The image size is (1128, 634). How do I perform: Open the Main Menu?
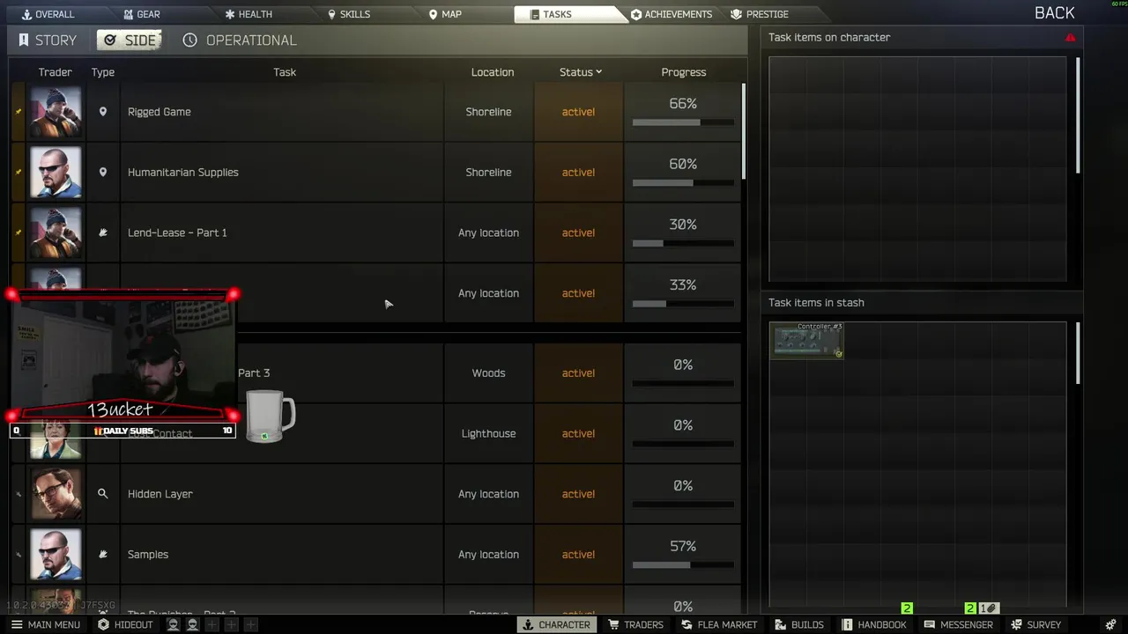[45, 624]
